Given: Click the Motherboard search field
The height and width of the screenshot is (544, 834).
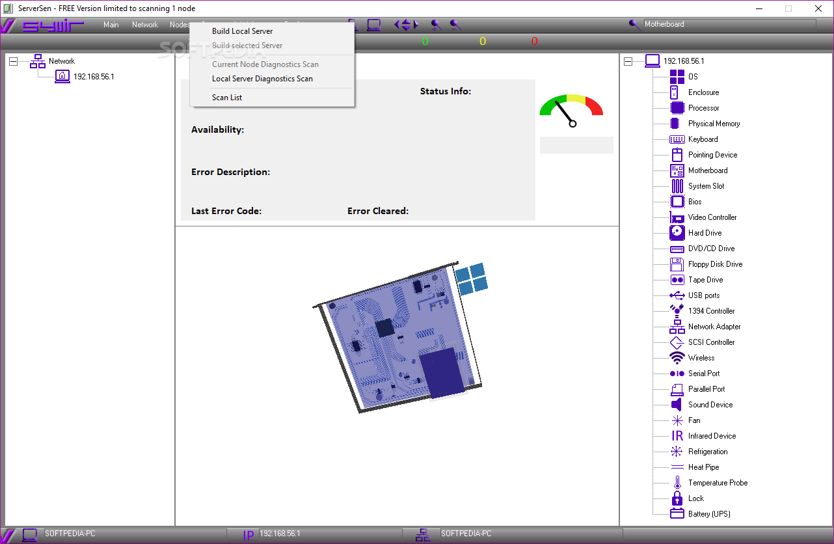Looking at the screenshot, I should pos(729,24).
